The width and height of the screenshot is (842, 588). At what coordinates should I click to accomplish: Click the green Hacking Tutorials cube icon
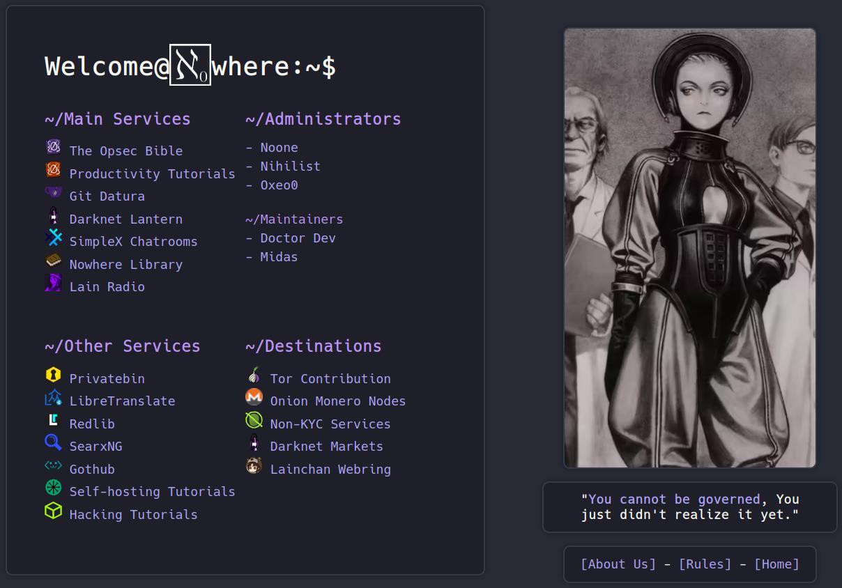click(x=54, y=511)
